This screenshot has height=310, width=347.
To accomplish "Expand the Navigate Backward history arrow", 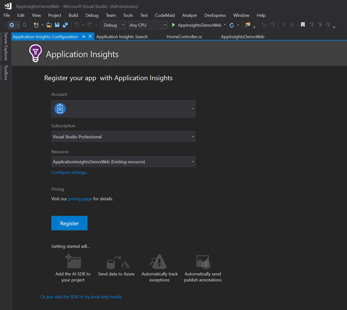I will tap(18, 25).
